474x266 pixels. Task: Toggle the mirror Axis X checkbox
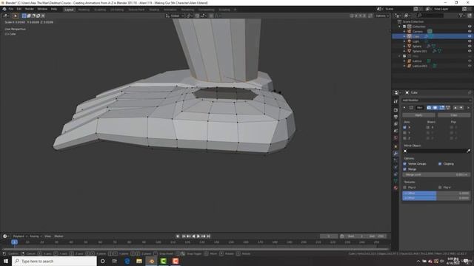coord(405,128)
